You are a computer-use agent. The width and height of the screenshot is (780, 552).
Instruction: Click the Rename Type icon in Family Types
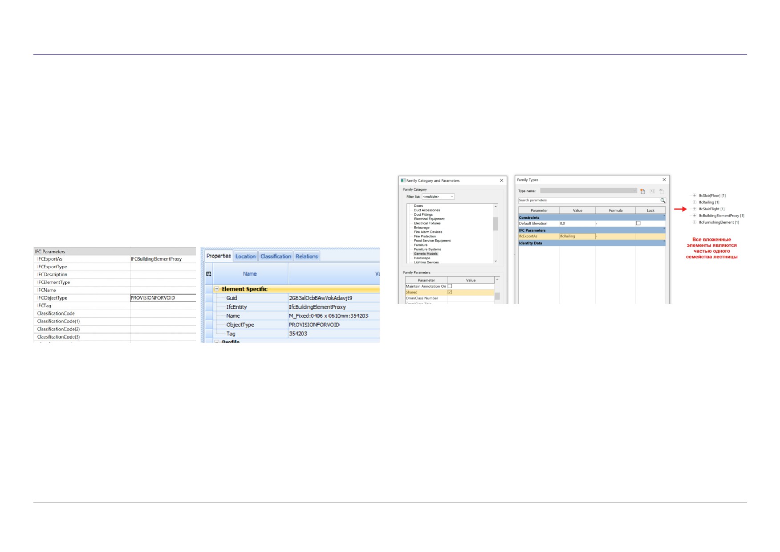tap(652, 191)
